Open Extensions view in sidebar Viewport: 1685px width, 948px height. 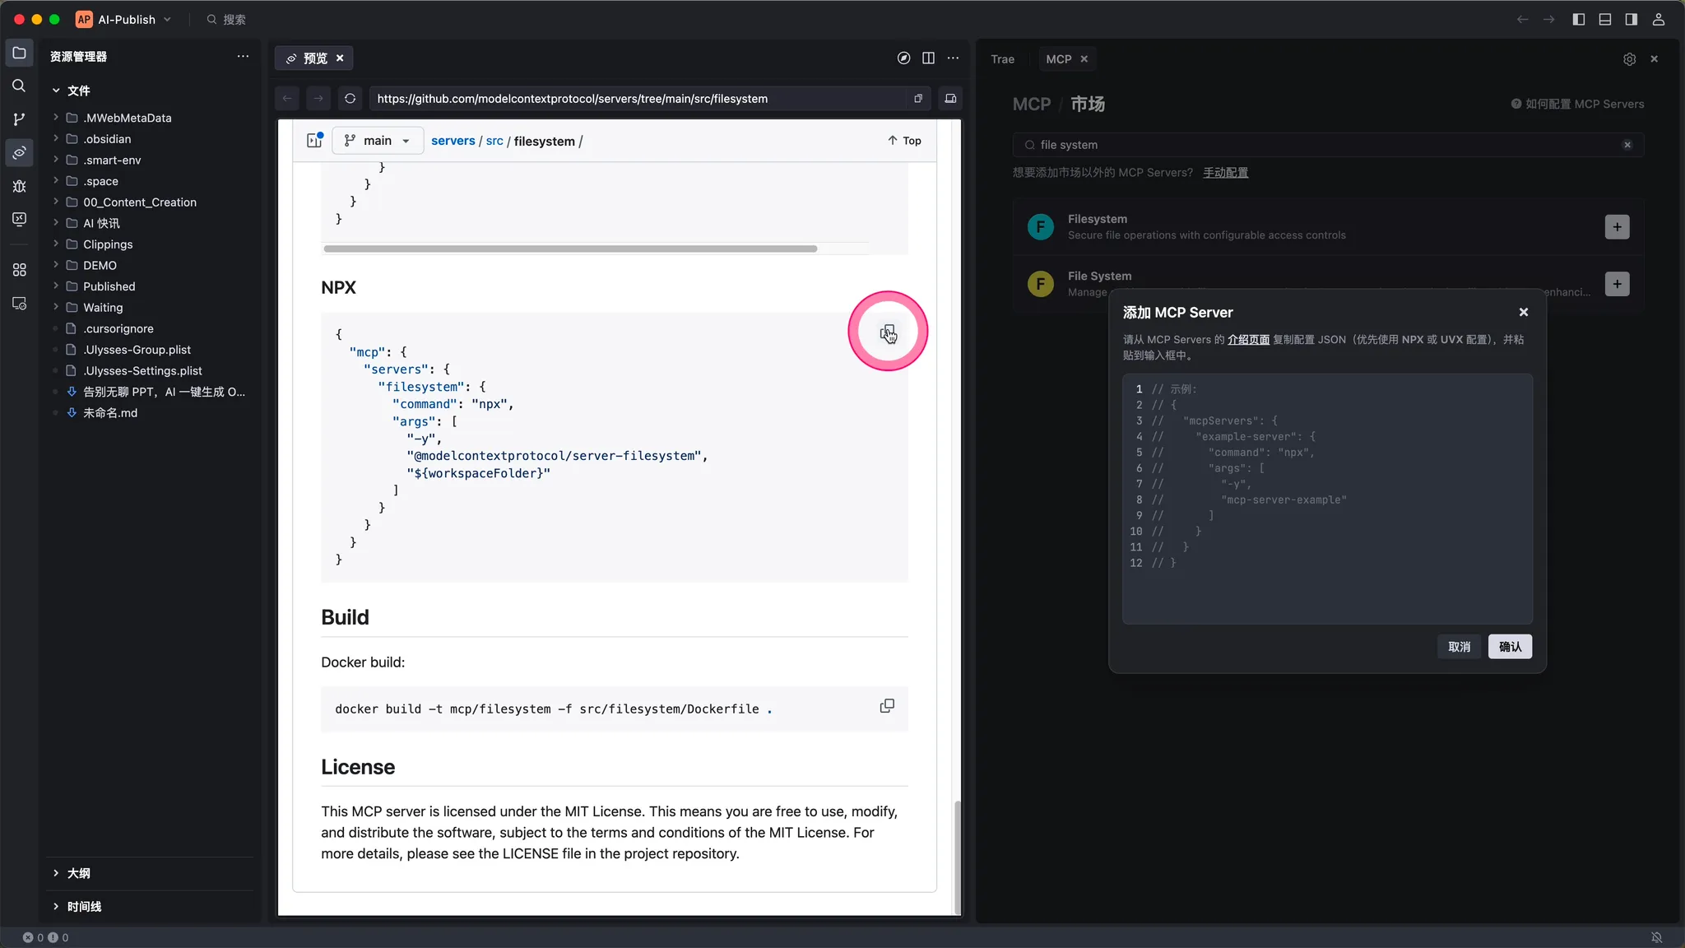(x=19, y=270)
